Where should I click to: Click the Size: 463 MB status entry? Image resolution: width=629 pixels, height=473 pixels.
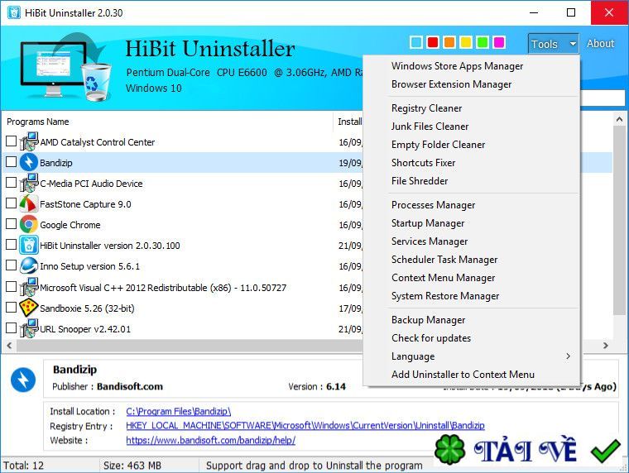click(x=132, y=466)
